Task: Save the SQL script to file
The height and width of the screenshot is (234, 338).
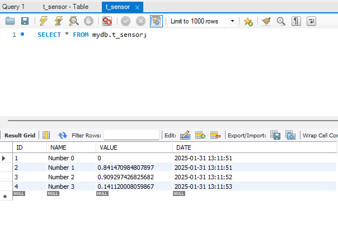Action: point(25,21)
